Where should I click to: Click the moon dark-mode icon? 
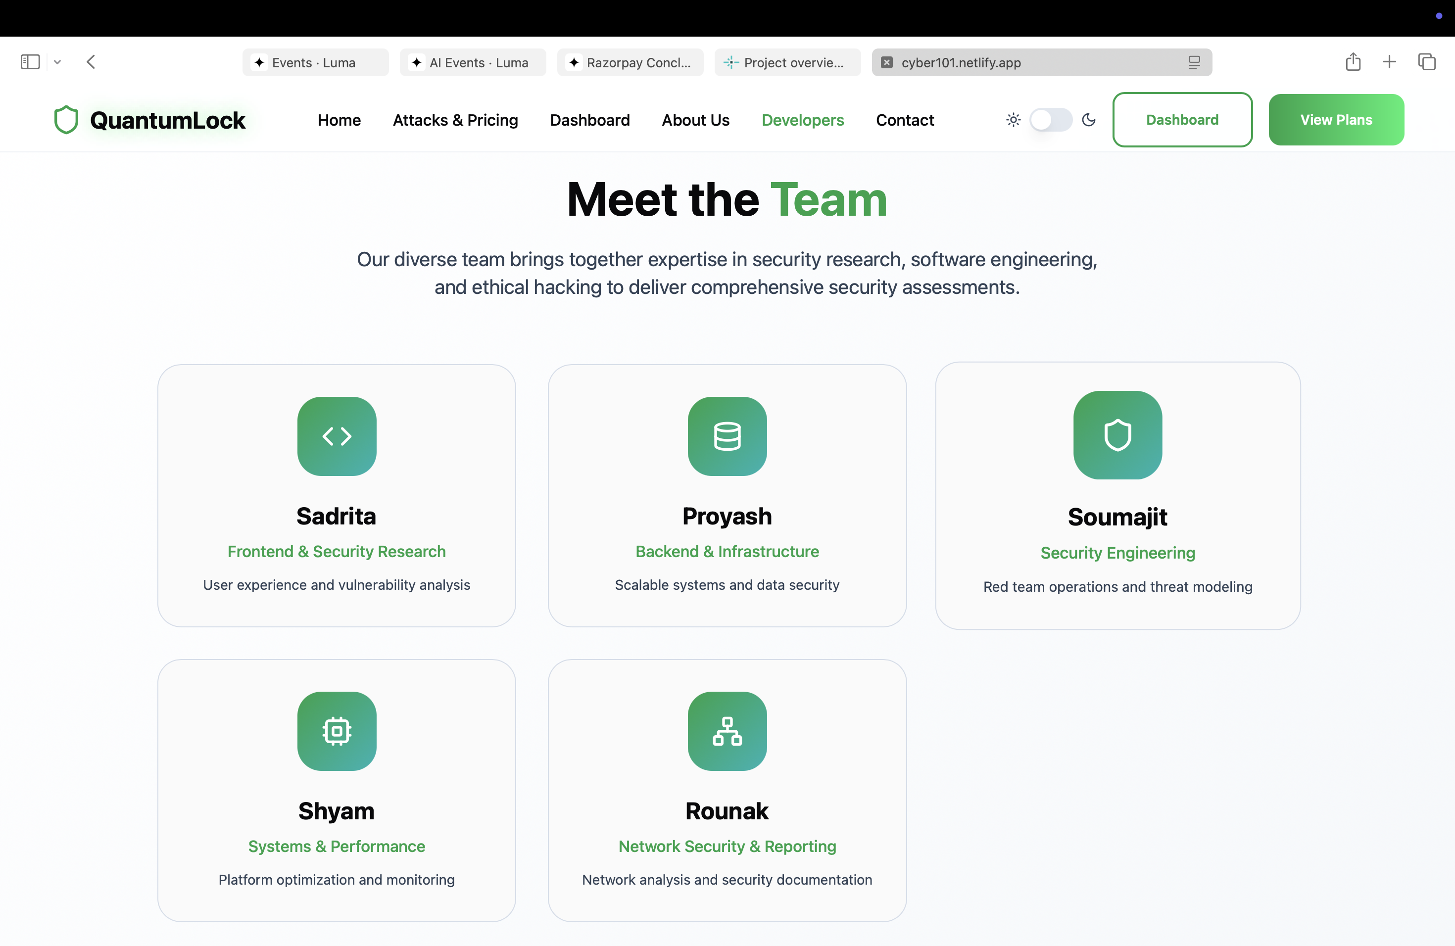click(x=1089, y=120)
